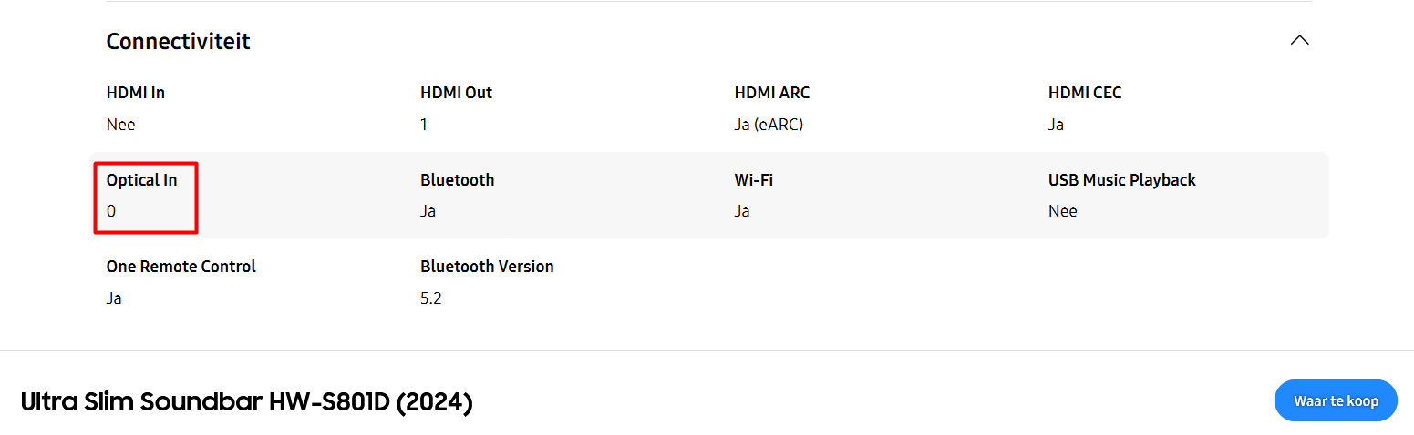
Task: Click the Bluetooth spec label
Action: click(x=458, y=180)
